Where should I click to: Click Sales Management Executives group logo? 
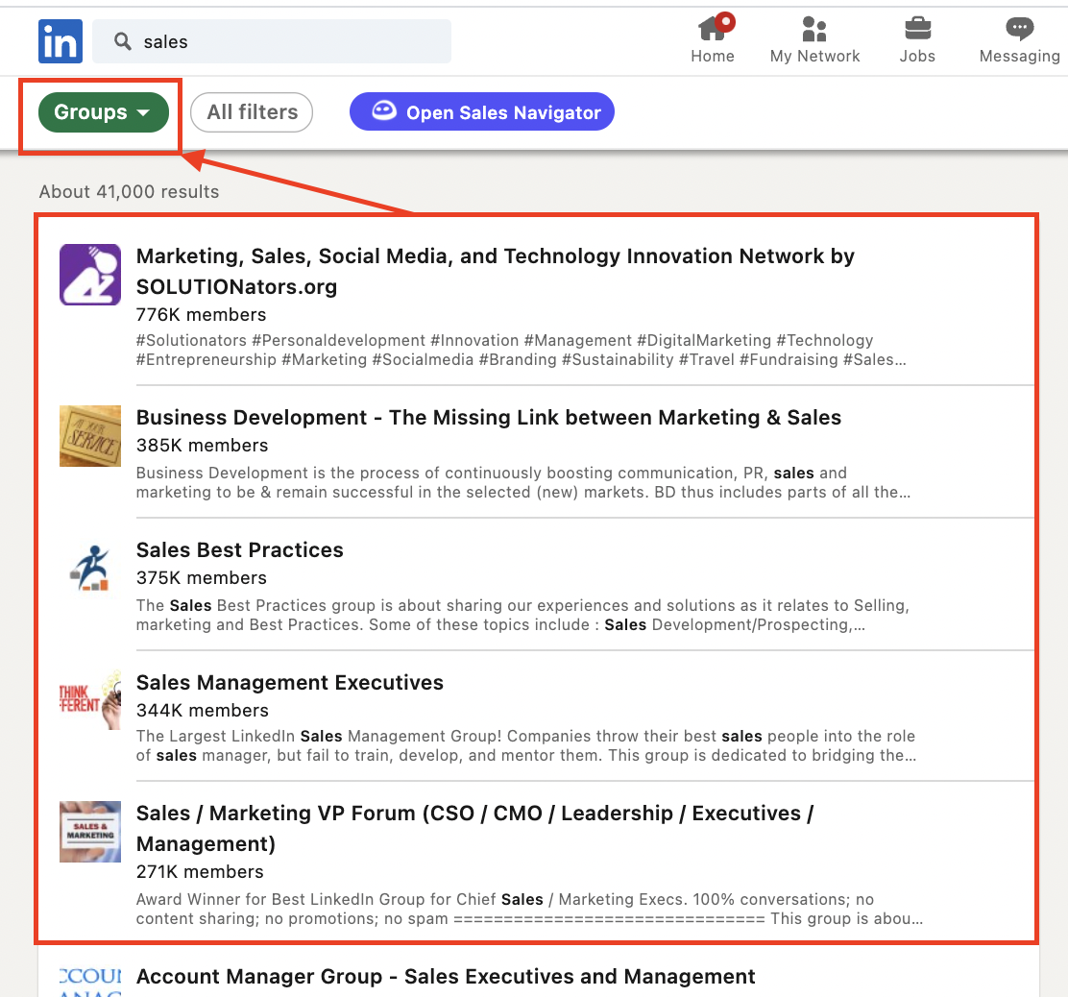tap(90, 700)
